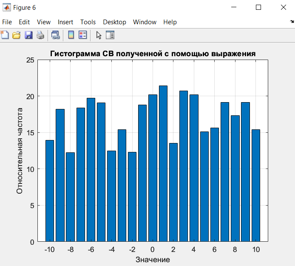Save the figure using the floppy disk icon

(x=28, y=35)
